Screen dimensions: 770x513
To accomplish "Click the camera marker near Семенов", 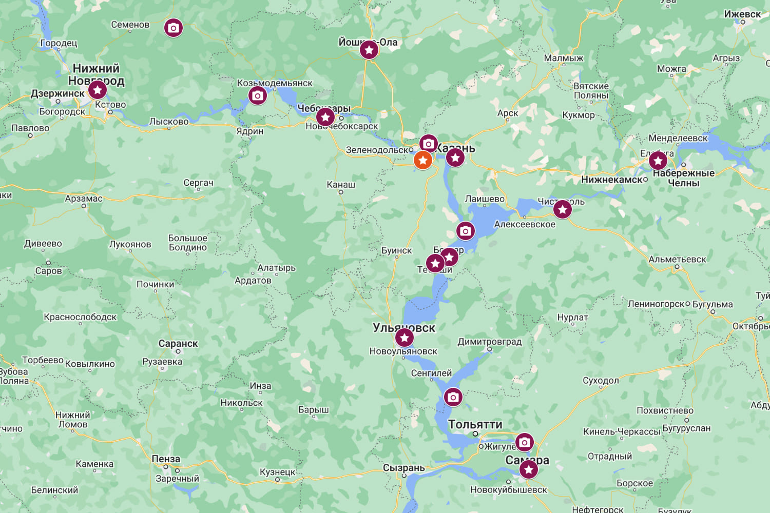I will click(x=174, y=28).
